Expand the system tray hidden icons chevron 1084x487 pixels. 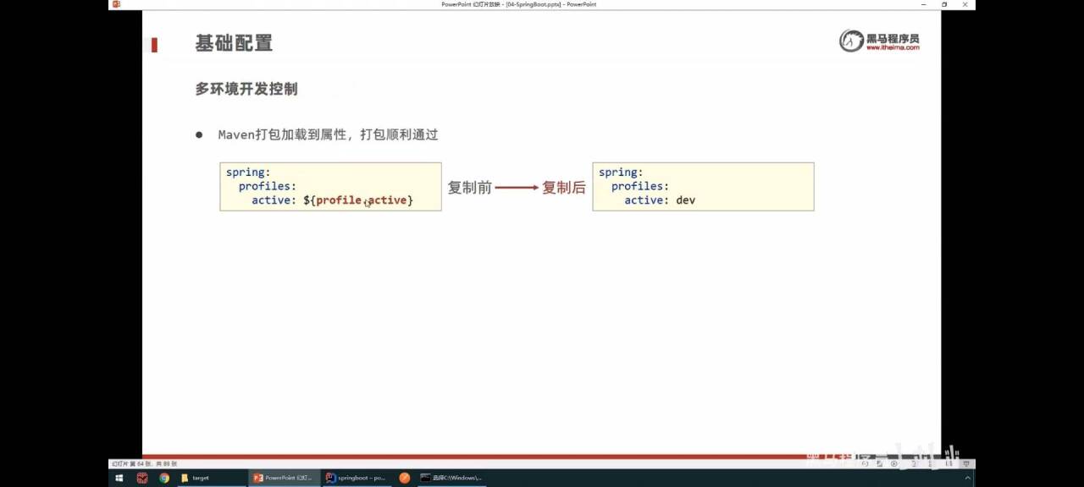[968, 478]
